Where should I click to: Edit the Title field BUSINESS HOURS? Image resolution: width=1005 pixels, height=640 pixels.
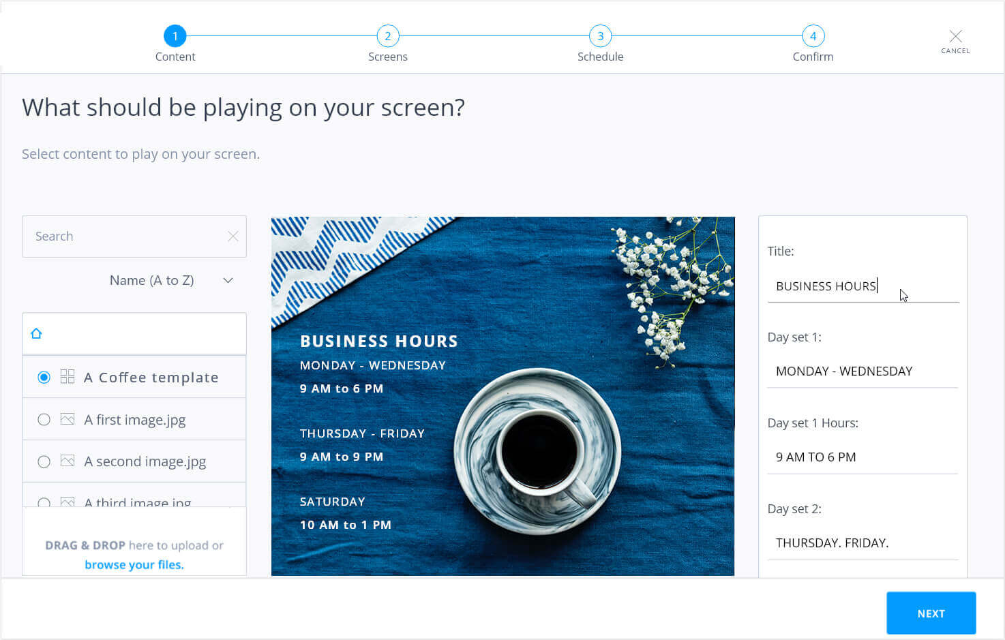862,286
